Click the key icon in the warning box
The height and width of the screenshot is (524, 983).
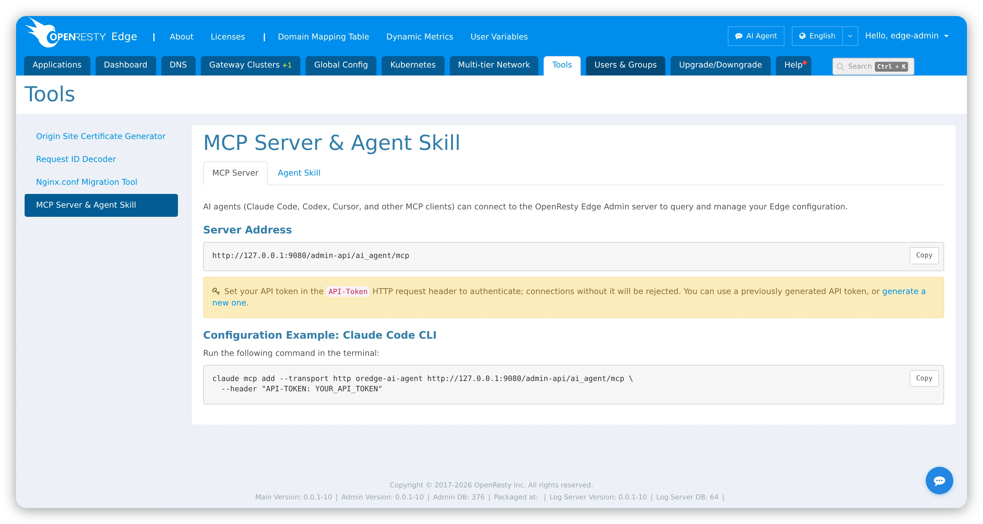(216, 291)
